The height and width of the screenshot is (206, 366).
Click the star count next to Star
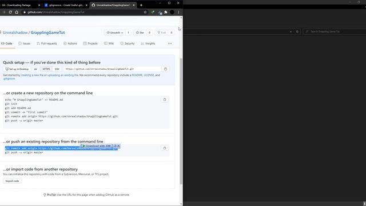tap(149, 33)
